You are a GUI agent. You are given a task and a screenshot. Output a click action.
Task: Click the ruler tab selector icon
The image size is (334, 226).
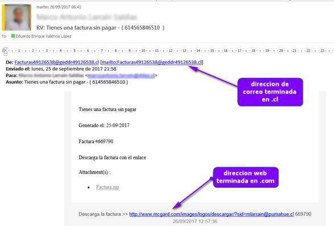[5, 51]
